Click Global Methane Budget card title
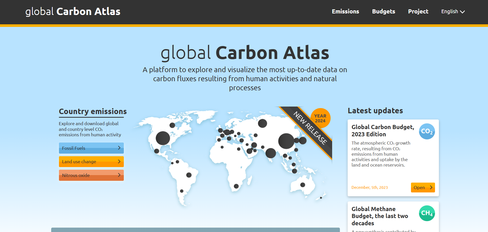The width and height of the screenshot is (488, 232). click(x=380, y=216)
